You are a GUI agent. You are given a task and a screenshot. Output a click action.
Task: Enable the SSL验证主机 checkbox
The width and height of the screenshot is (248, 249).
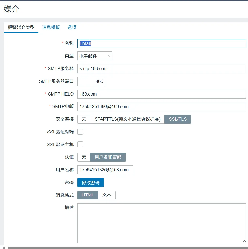coord(80,145)
